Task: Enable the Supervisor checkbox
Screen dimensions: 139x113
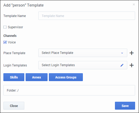Action: [x=5, y=27]
